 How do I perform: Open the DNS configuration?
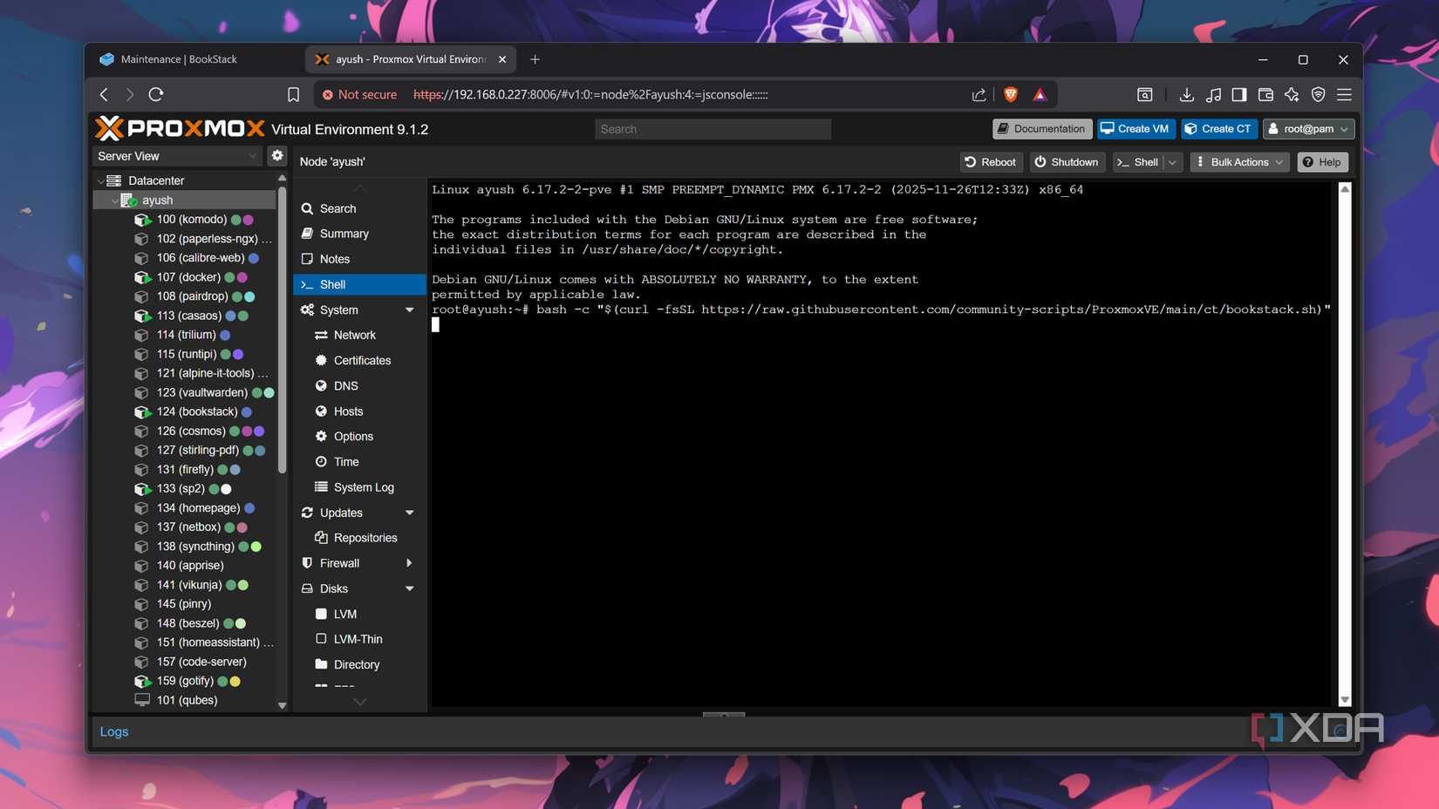pyautogui.click(x=345, y=385)
